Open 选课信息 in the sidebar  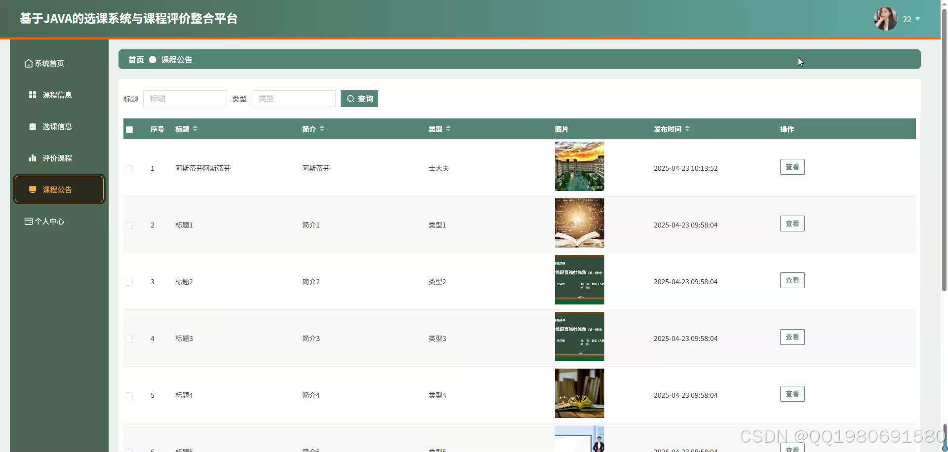pyautogui.click(x=59, y=126)
